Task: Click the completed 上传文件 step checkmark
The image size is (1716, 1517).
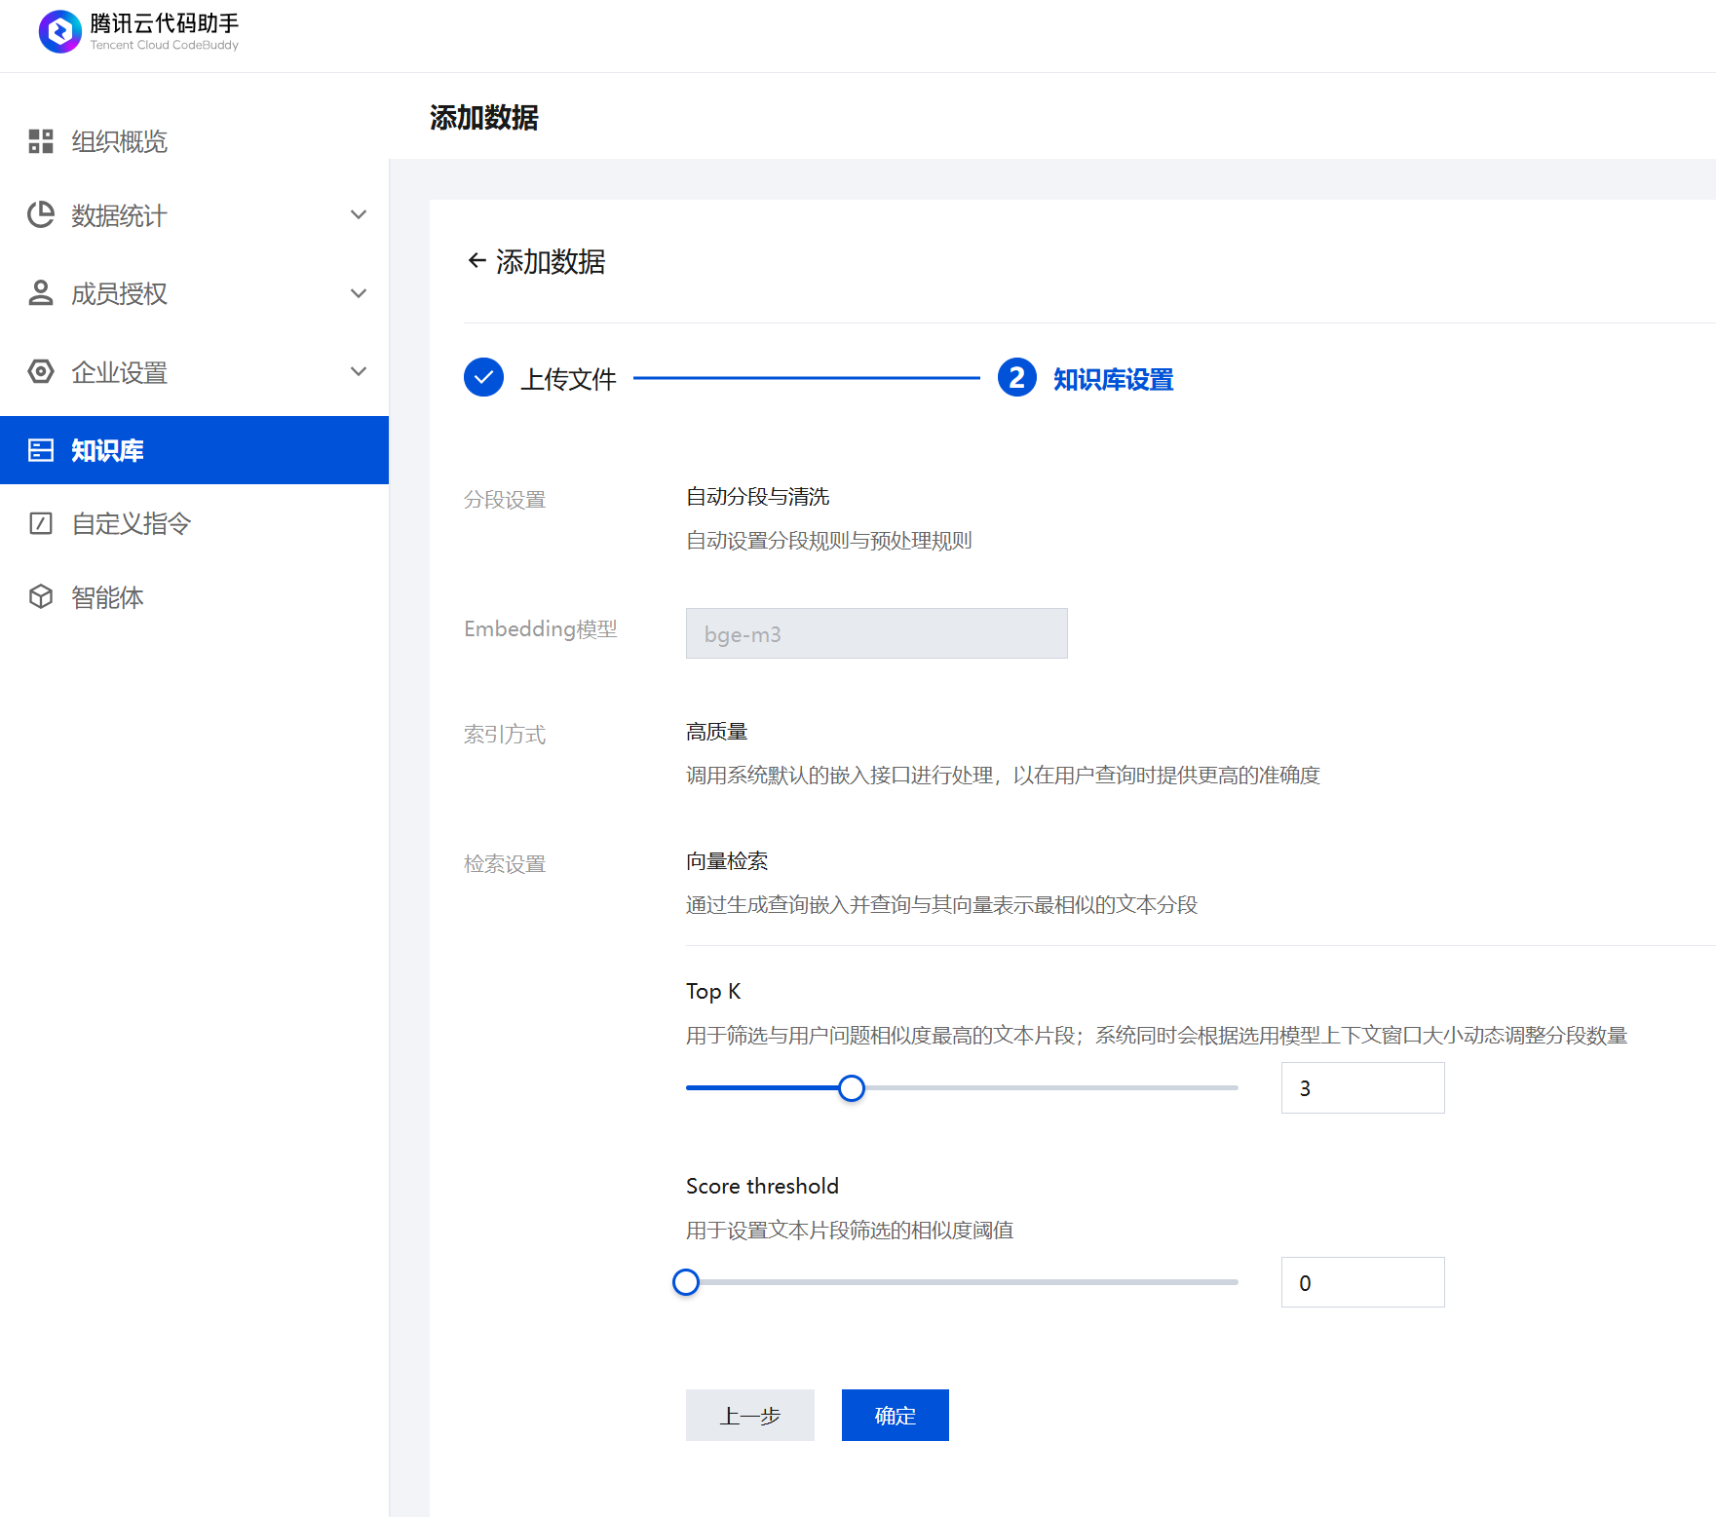Action: click(483, 378)
